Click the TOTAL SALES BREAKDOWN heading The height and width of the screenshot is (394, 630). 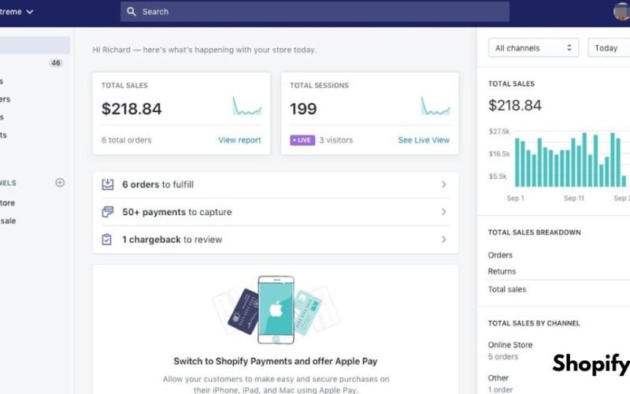[x=535, y=232]
